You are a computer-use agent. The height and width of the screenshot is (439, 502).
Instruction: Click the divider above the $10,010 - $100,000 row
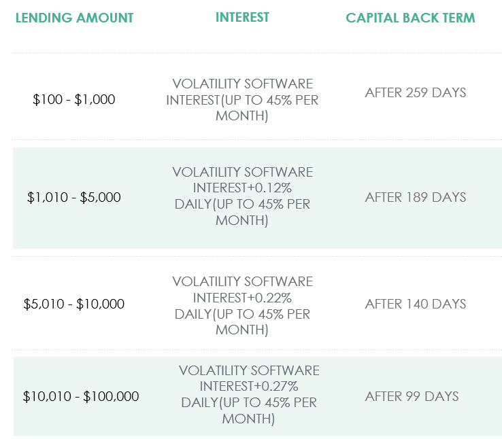[x=257, y=350]
